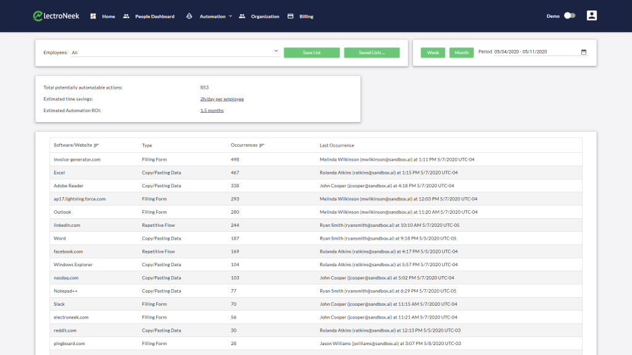Select the Word row
Image resolution: width=632 pixels, height=355 pixels.
click(x=315, y=239)
